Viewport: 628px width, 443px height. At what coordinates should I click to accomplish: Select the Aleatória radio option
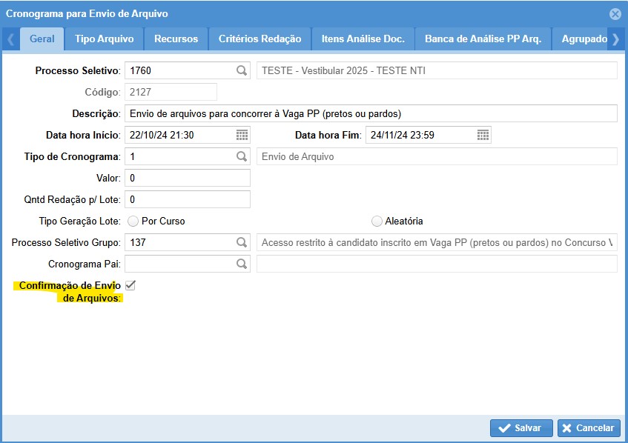click(377, 221)
